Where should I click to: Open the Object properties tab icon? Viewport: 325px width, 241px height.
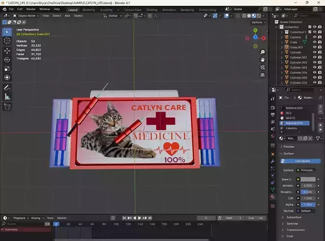273,154
